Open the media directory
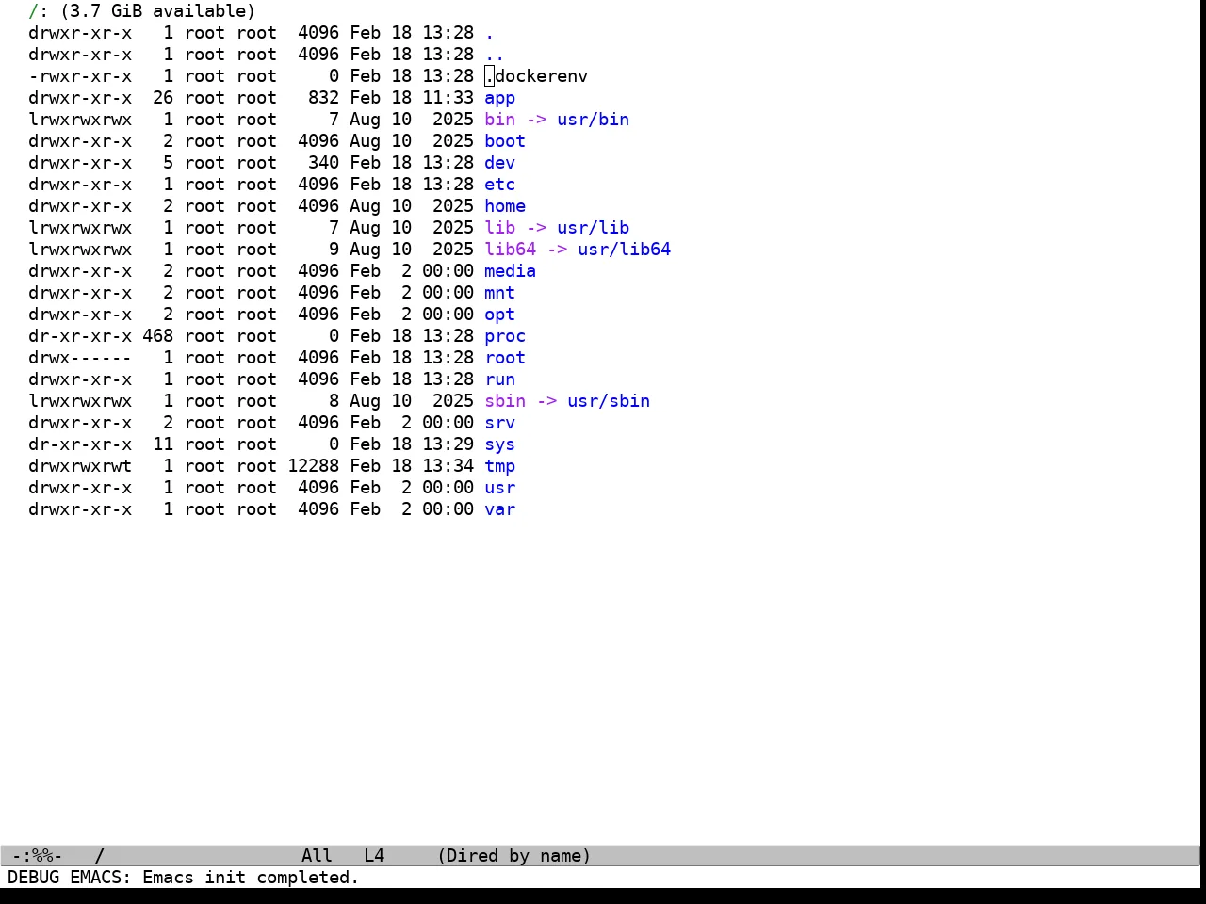Screen dimensions: 1206x904 (510, 271)
